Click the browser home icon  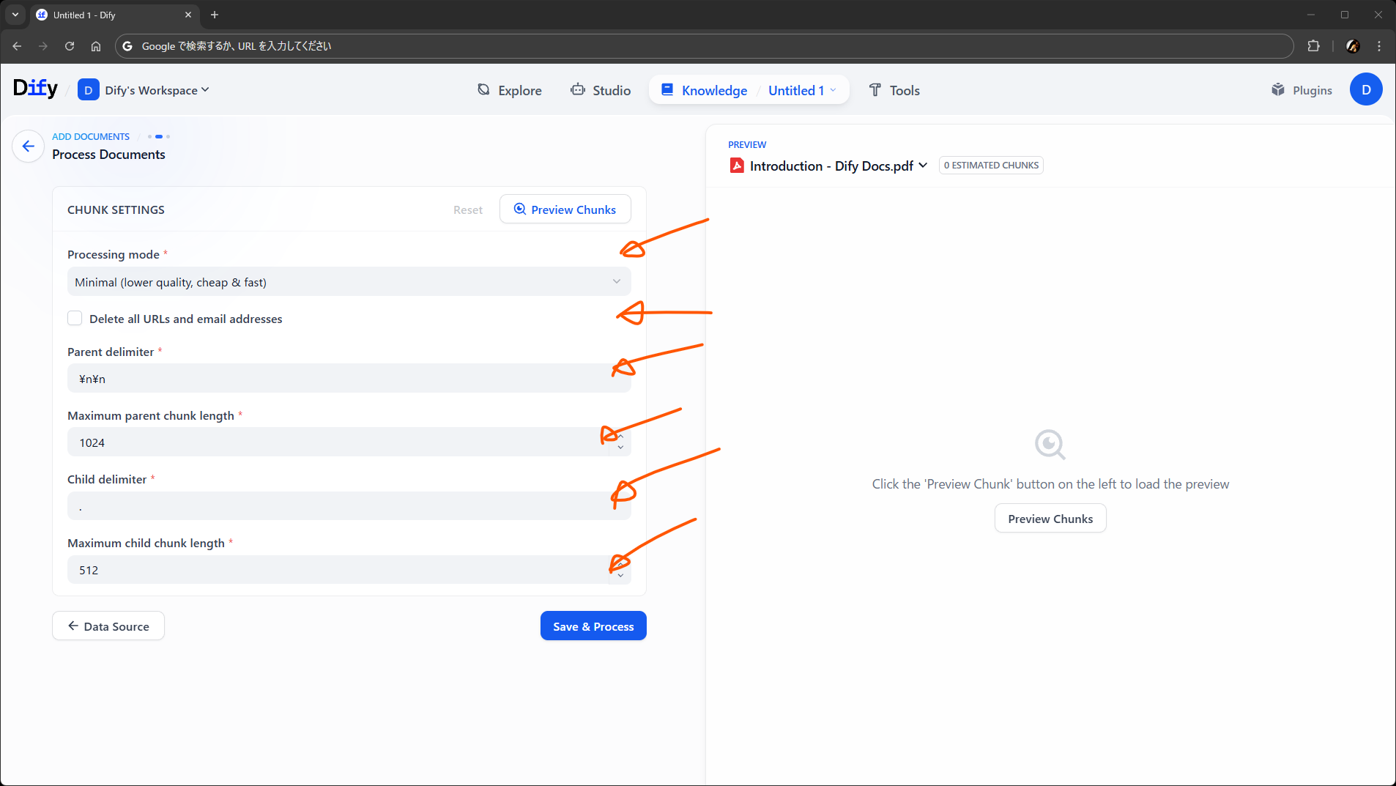pos(96,46)
